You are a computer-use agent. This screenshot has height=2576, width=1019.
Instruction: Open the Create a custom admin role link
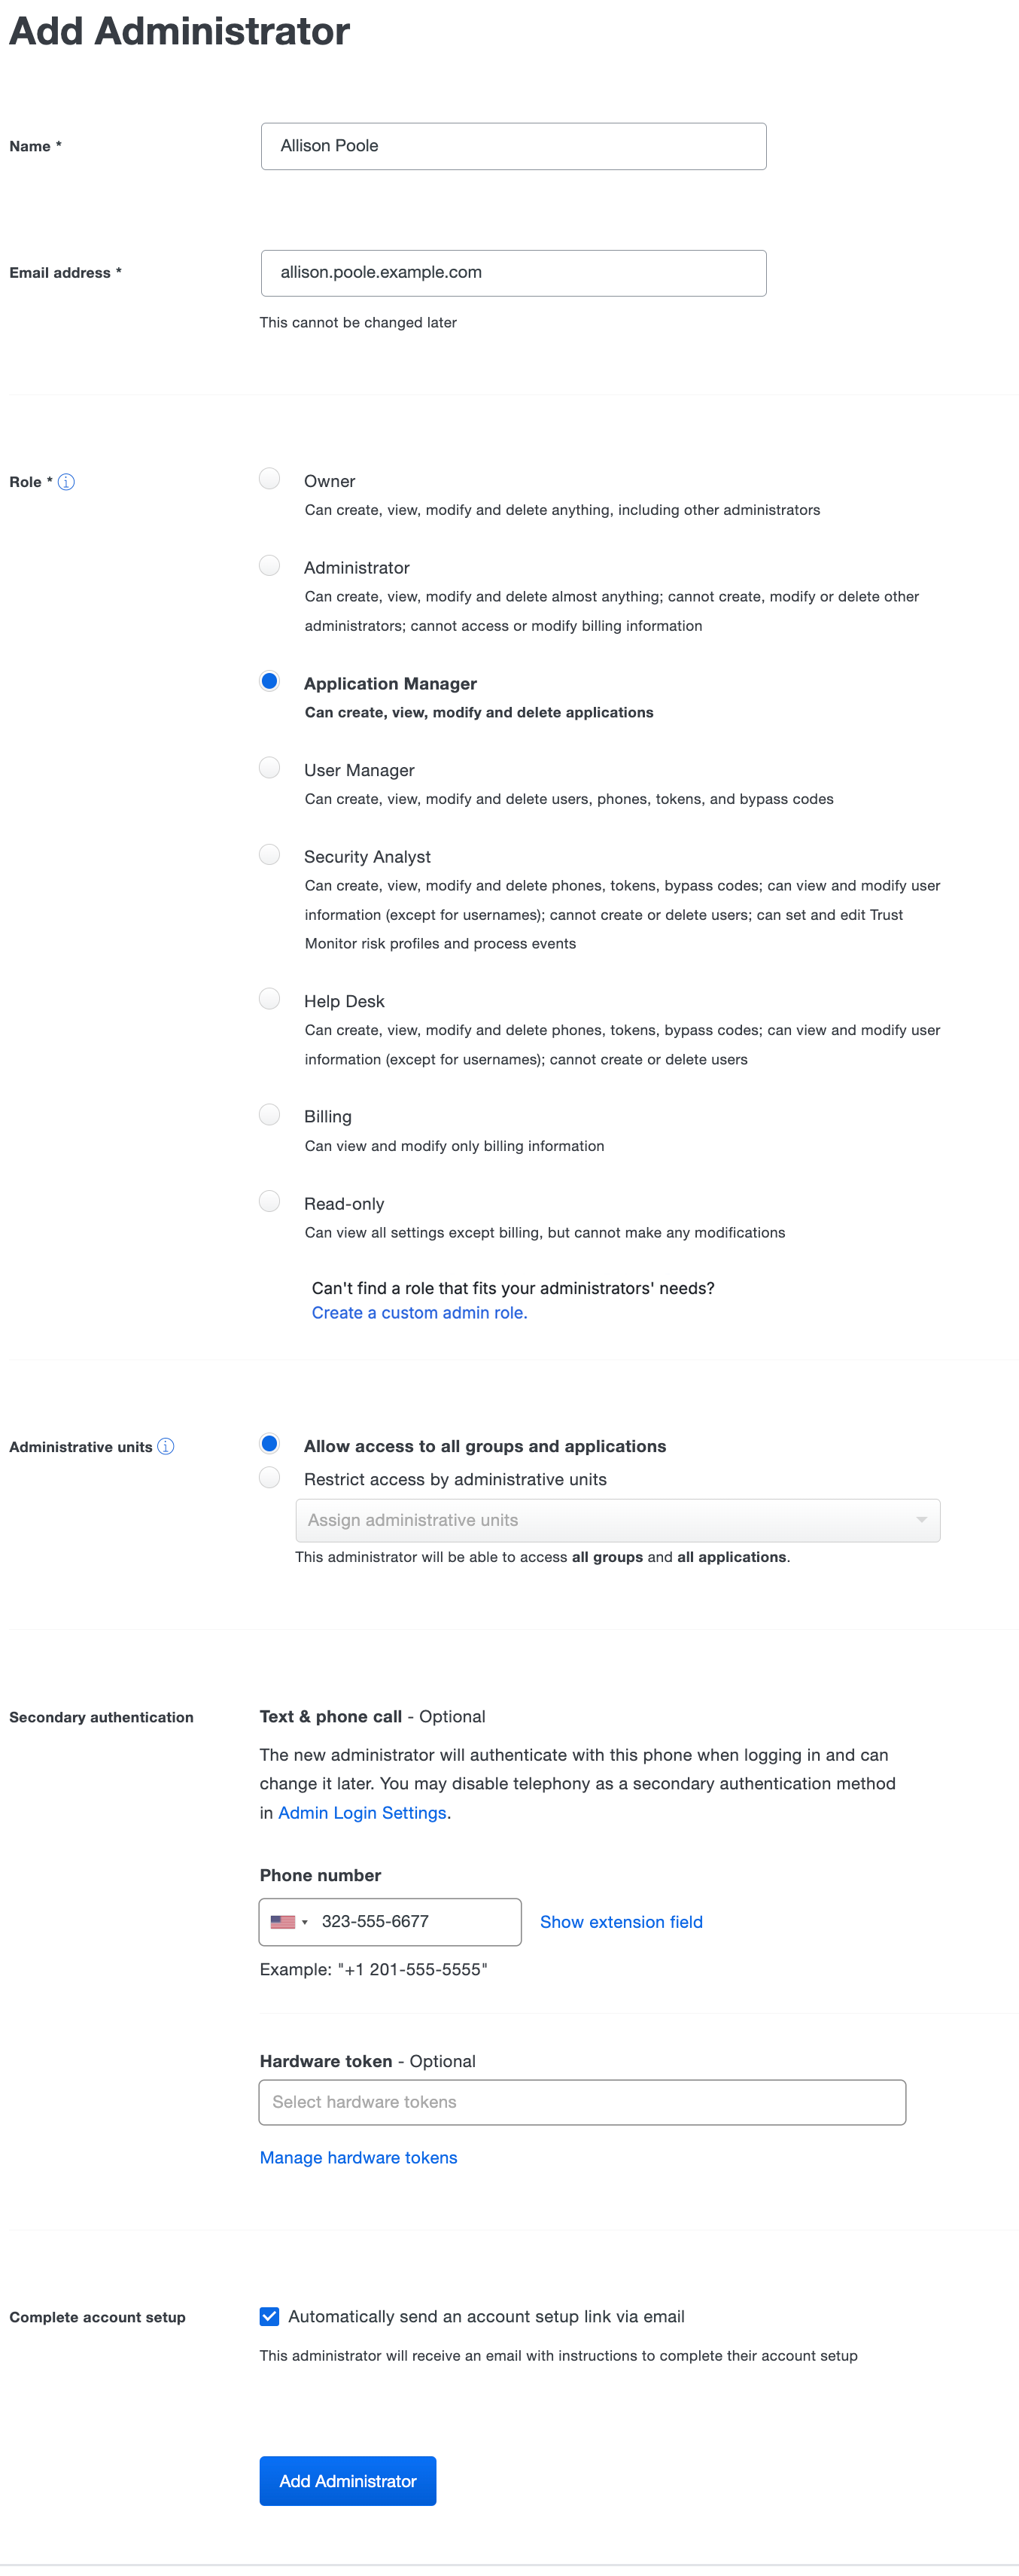(x=419, y=1312)
